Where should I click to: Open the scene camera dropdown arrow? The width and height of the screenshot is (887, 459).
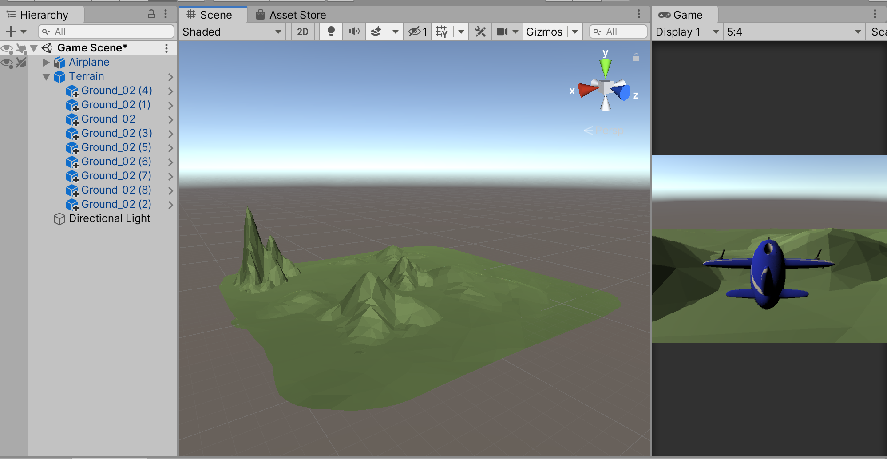click(515, 32)
